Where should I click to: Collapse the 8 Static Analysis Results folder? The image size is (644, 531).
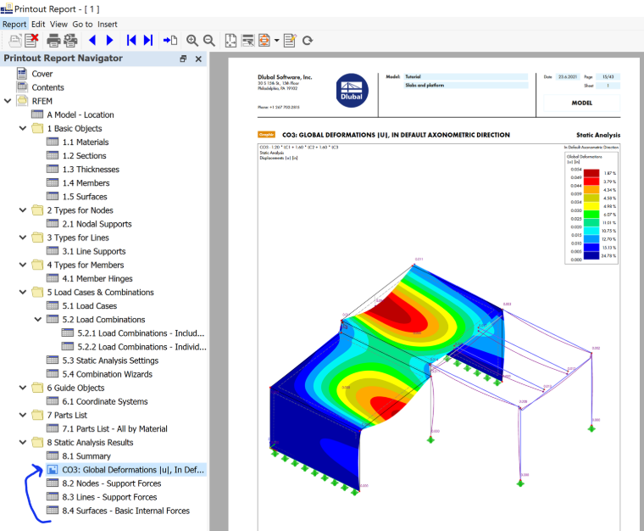[23, 442]
